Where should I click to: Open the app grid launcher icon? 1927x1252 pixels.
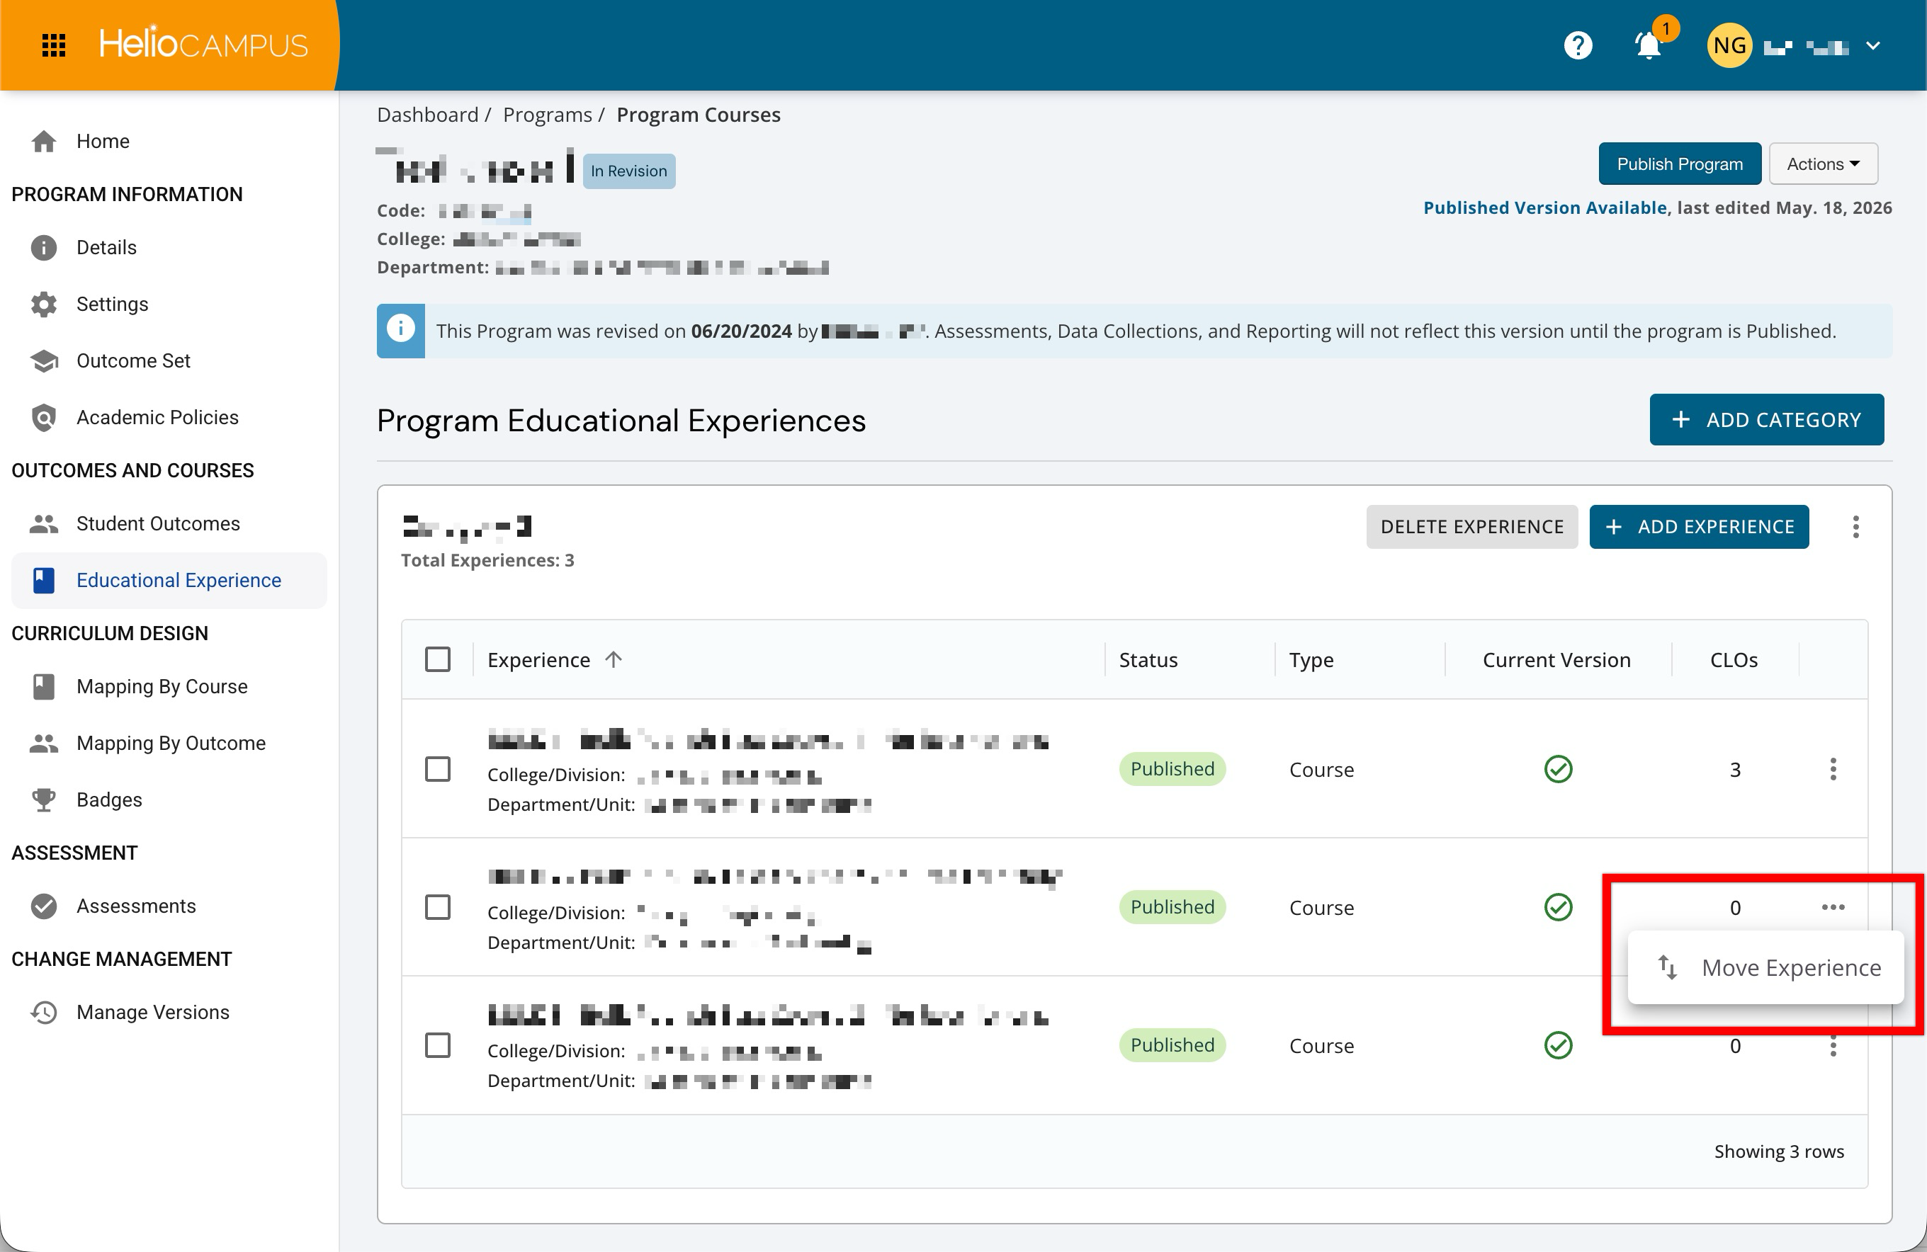tap(53, 45)
